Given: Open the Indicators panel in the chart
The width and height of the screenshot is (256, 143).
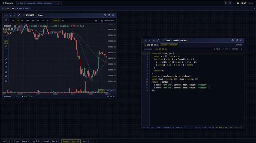Looking at the screenshot, I should 107,21.
